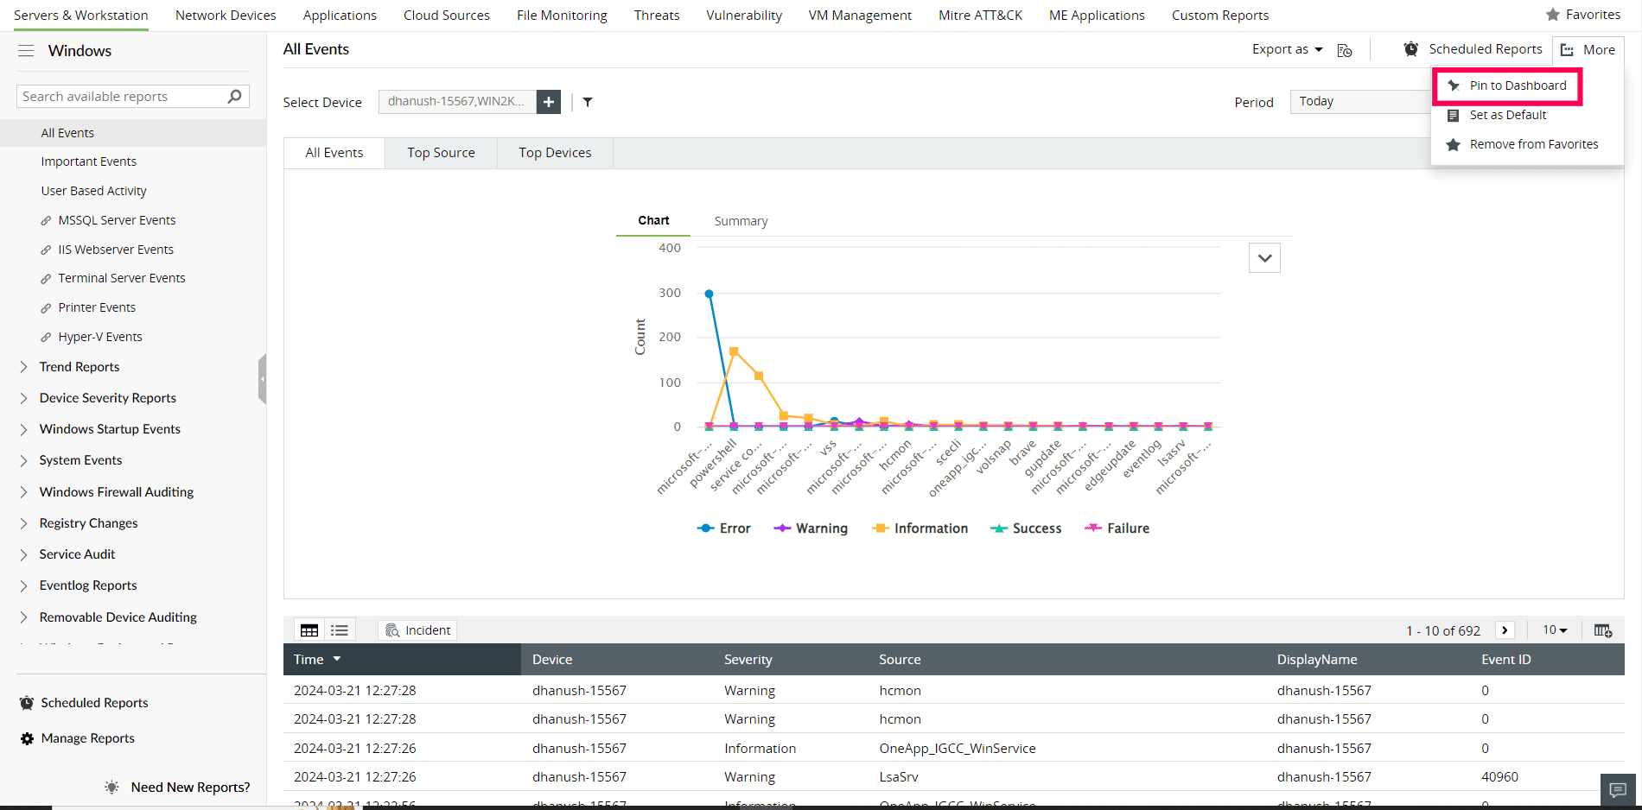Open the schedule report creation icon beside Export as
This screenshot has height=810, width=1642.
[1345, 50]
